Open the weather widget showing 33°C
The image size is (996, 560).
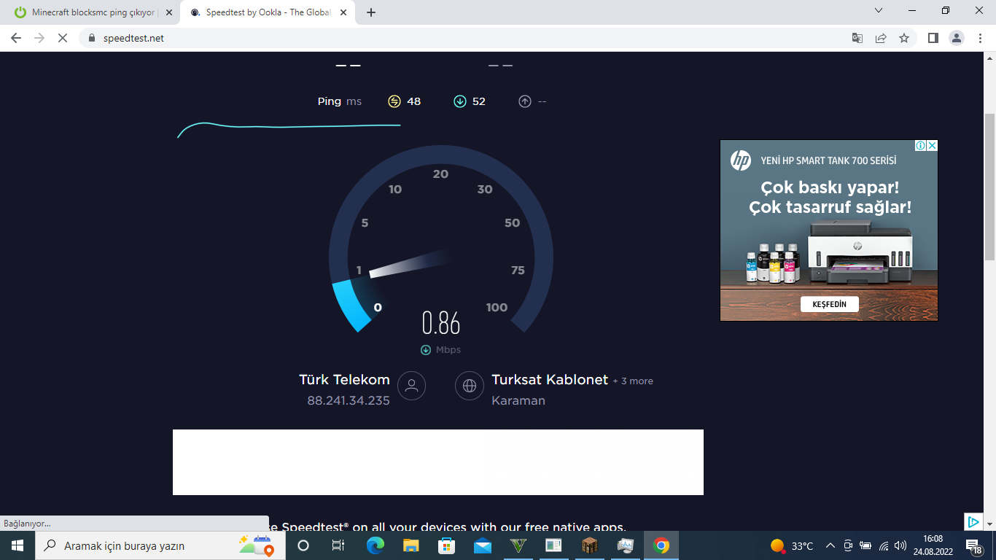tap(792, 545)
